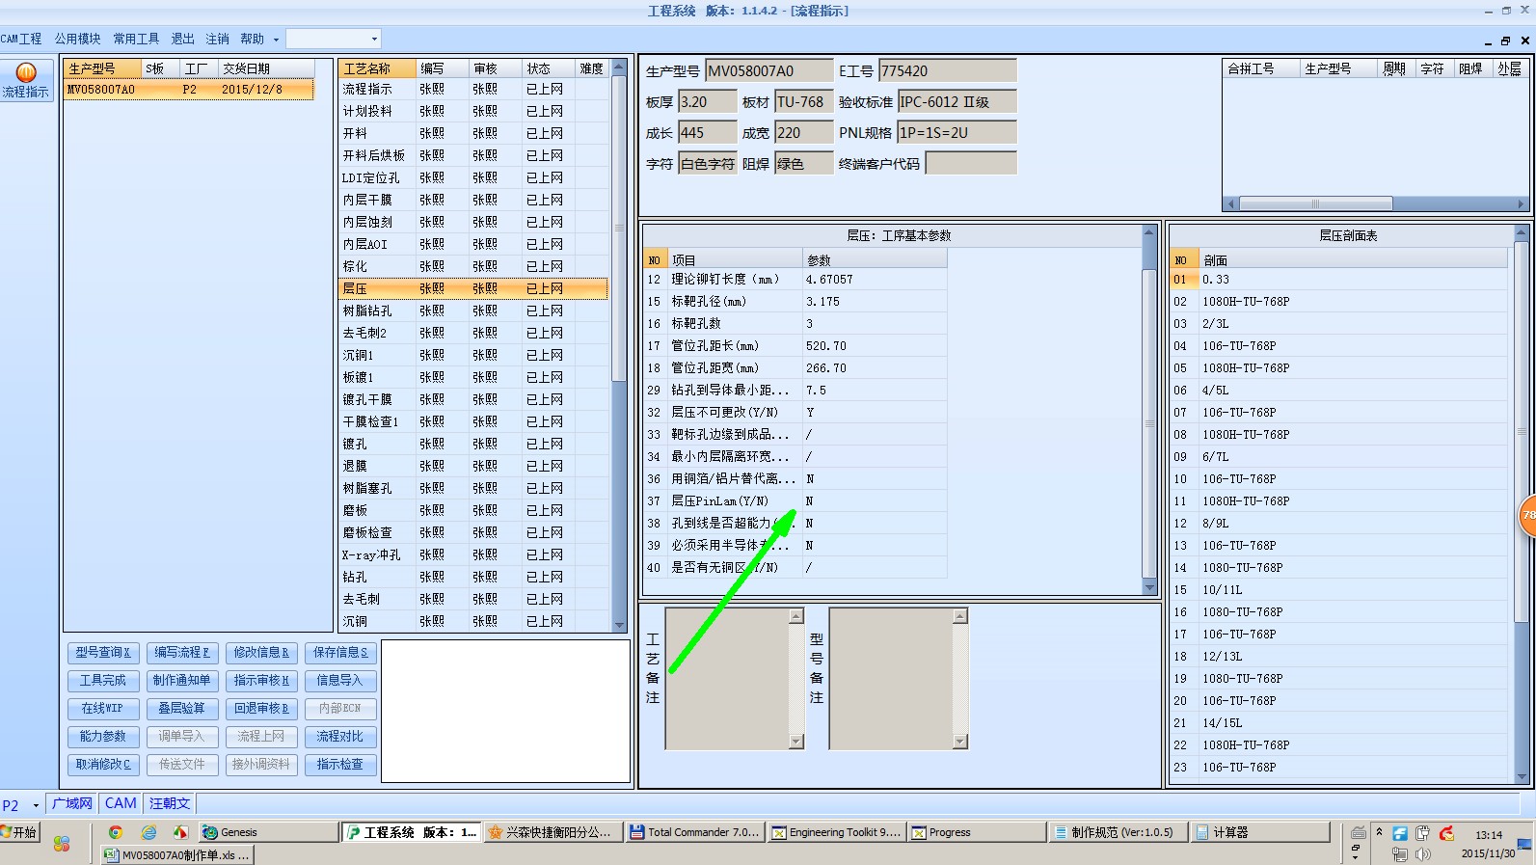Screen dimensions: 1536x865
Task: Click the colorful four-circle icon below Start
Action: pos(62,845)
